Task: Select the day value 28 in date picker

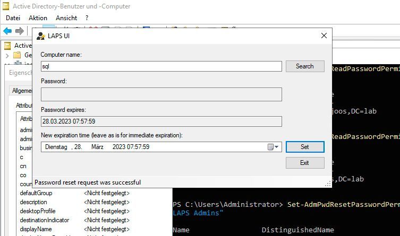Action: (78, 147)
